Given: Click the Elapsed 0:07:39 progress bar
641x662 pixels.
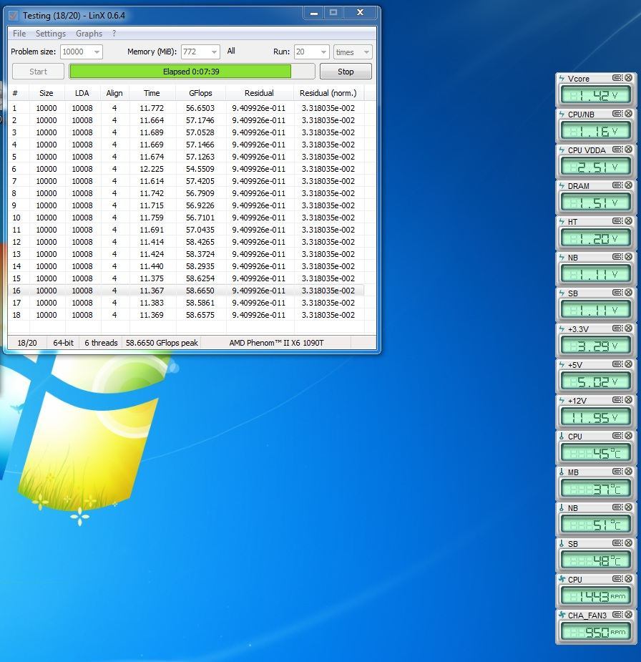Looking at the screenshot, I should point(192,72).
